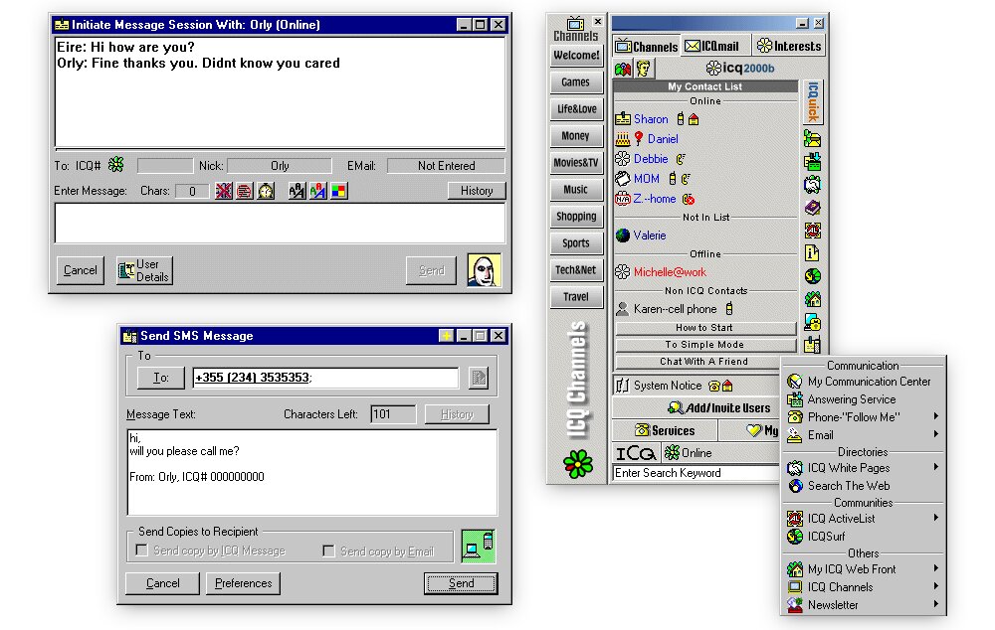995x630 pixels.
Task: Check Send copy by Email
Action: click(328, 551)
